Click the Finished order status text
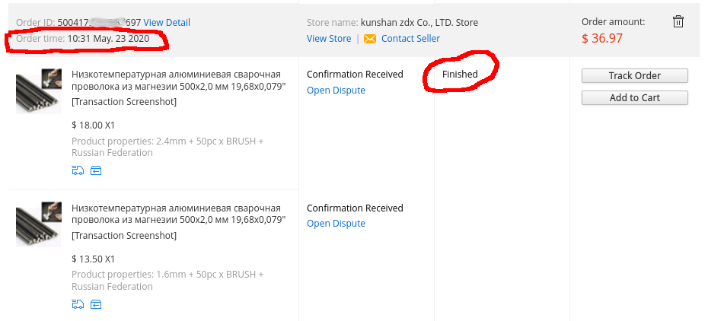Image resolution: width=708 pixels, height=321 pixels. pos(460,75)
